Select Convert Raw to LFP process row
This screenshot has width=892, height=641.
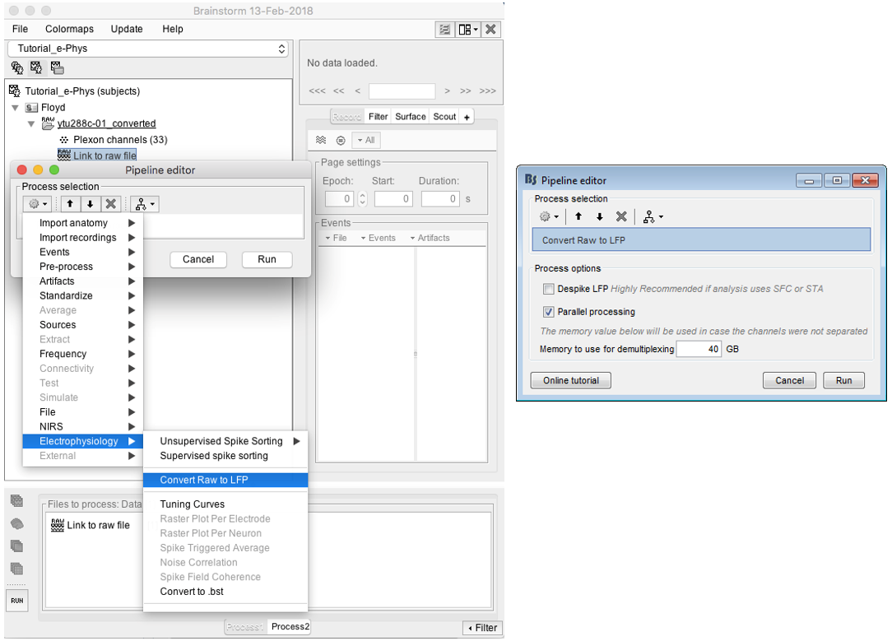(701, 240)
